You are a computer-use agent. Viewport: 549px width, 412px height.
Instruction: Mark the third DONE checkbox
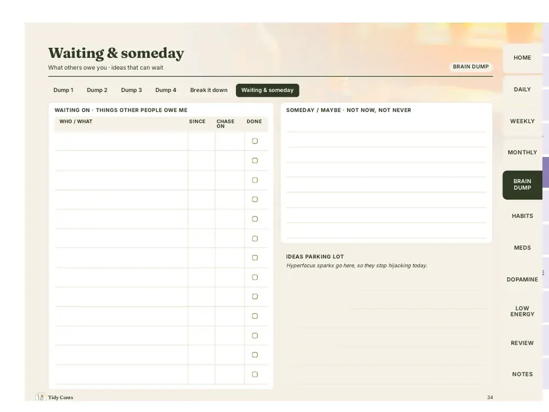(255, 180)
